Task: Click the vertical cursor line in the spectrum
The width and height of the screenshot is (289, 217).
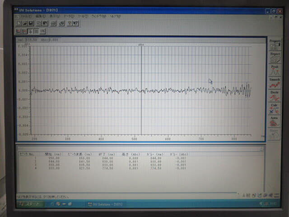Action: point(141,90)
